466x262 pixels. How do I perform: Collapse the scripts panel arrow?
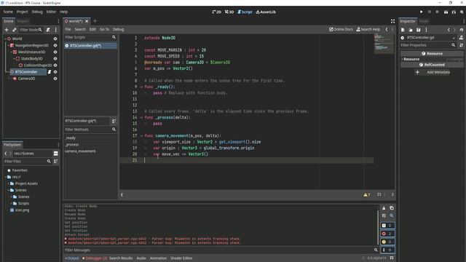point(122,195)
